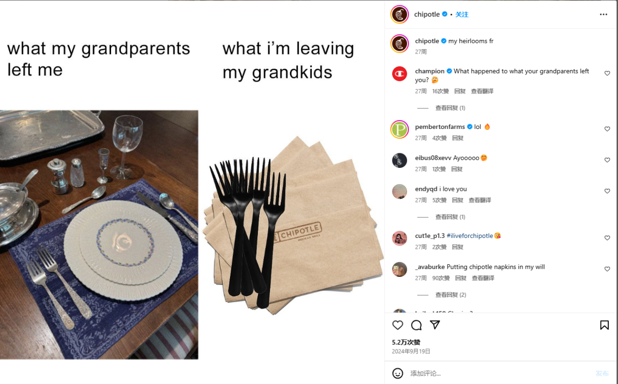The image size is (618, 384).
Task: Reply to the pembertonfarms comment
Action: (458, 138)
